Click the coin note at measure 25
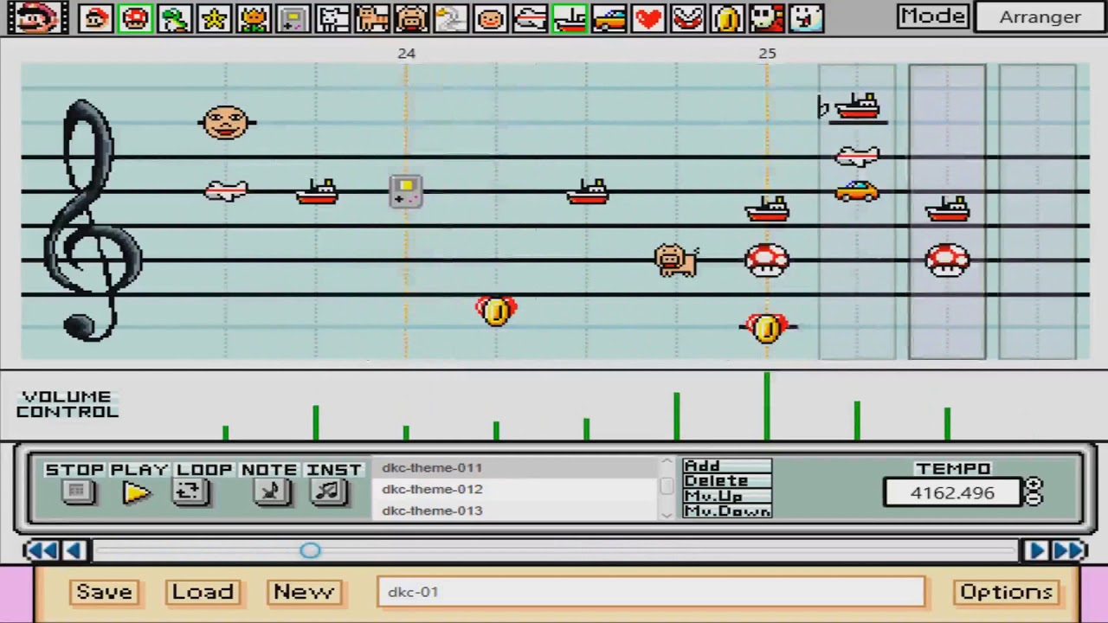The image size is (1108, 623). point(767,328)
